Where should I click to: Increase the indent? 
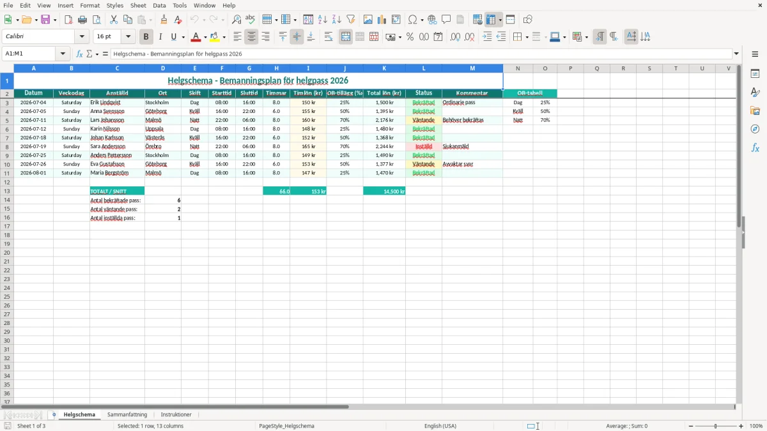click(487, 37)
